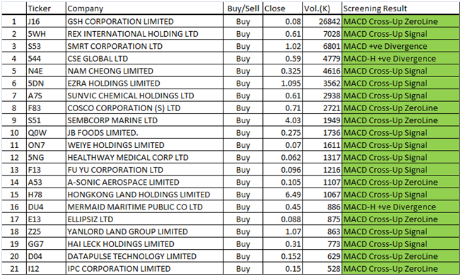Select SMRT CORPORATION LTD company cell

pos(145,46)
